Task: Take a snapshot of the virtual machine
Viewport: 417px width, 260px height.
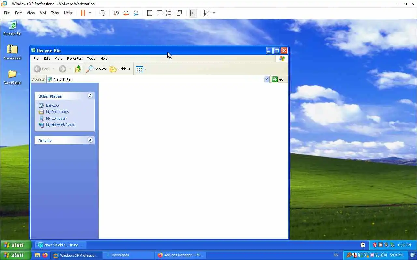Action: (x=116, y=13)
